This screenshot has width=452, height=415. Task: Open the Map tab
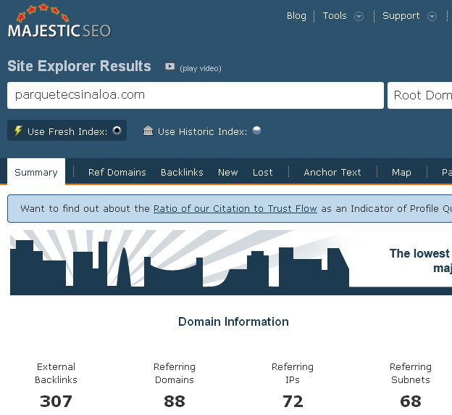(401, 172)
